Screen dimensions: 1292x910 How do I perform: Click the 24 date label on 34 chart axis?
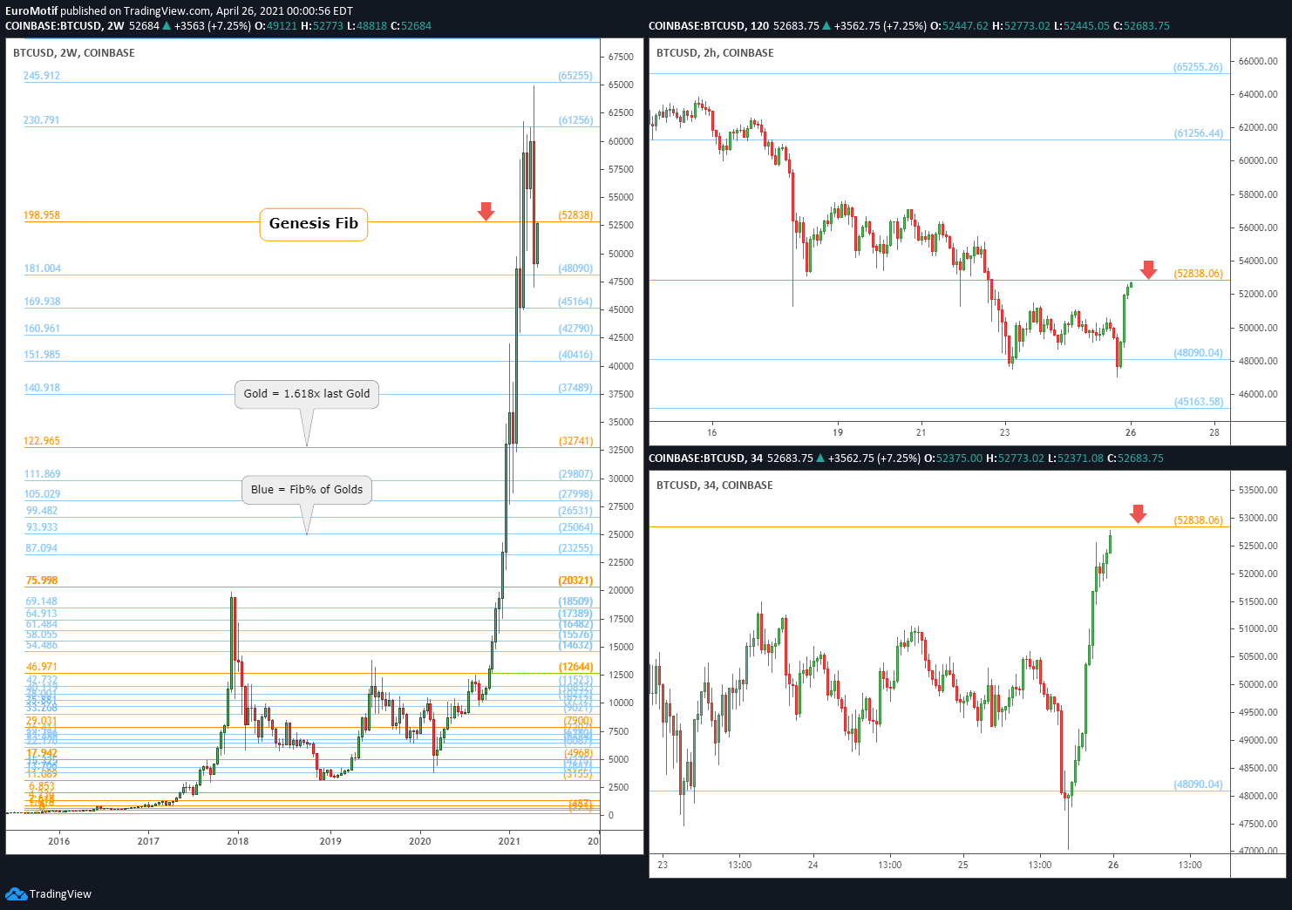tap(813, 865)
